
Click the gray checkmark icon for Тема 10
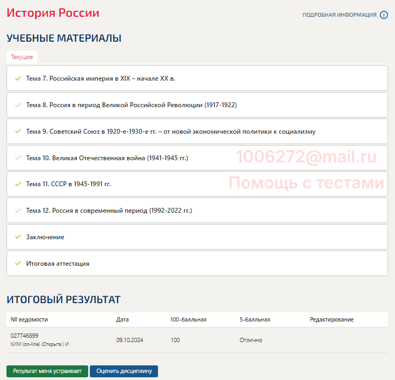point(18,158)
